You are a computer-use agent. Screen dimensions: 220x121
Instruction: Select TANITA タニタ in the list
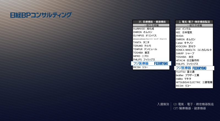point(141,42)
